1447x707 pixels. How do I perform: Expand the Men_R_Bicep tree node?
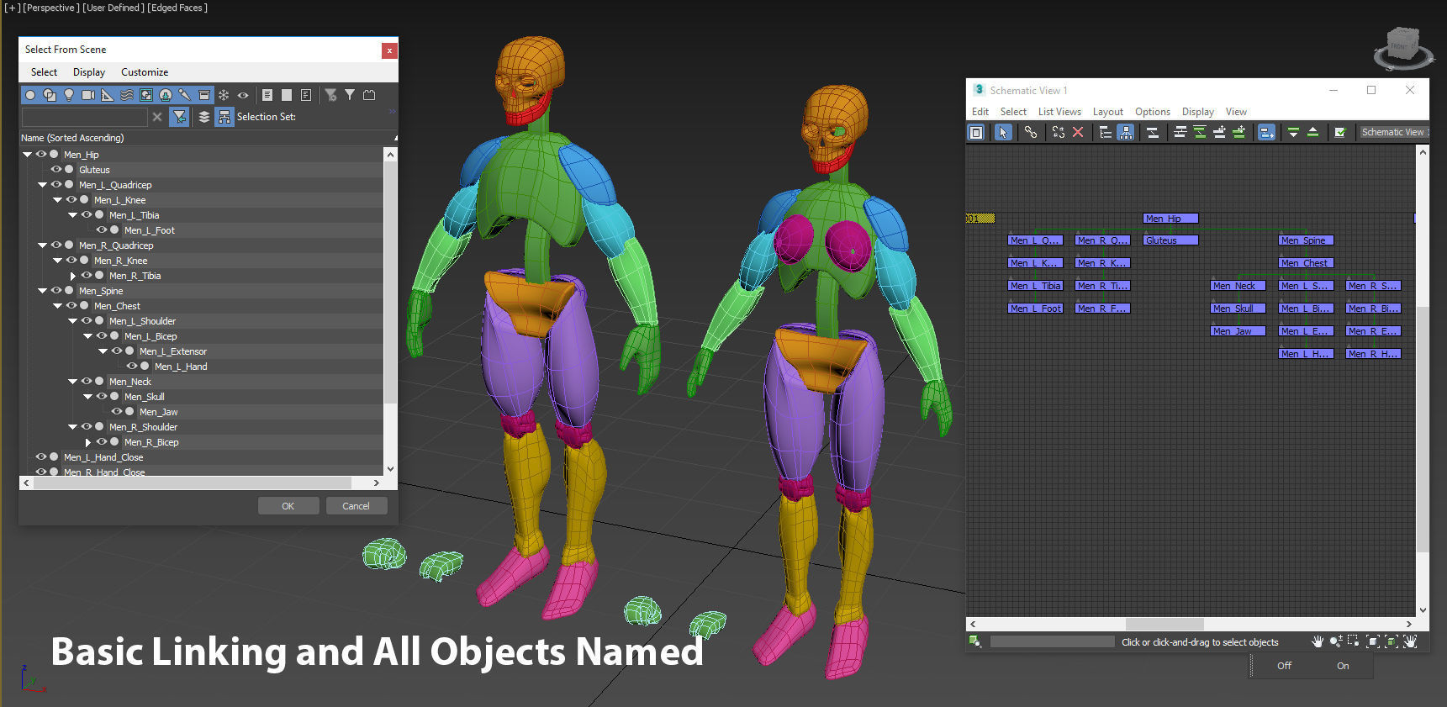87,441
